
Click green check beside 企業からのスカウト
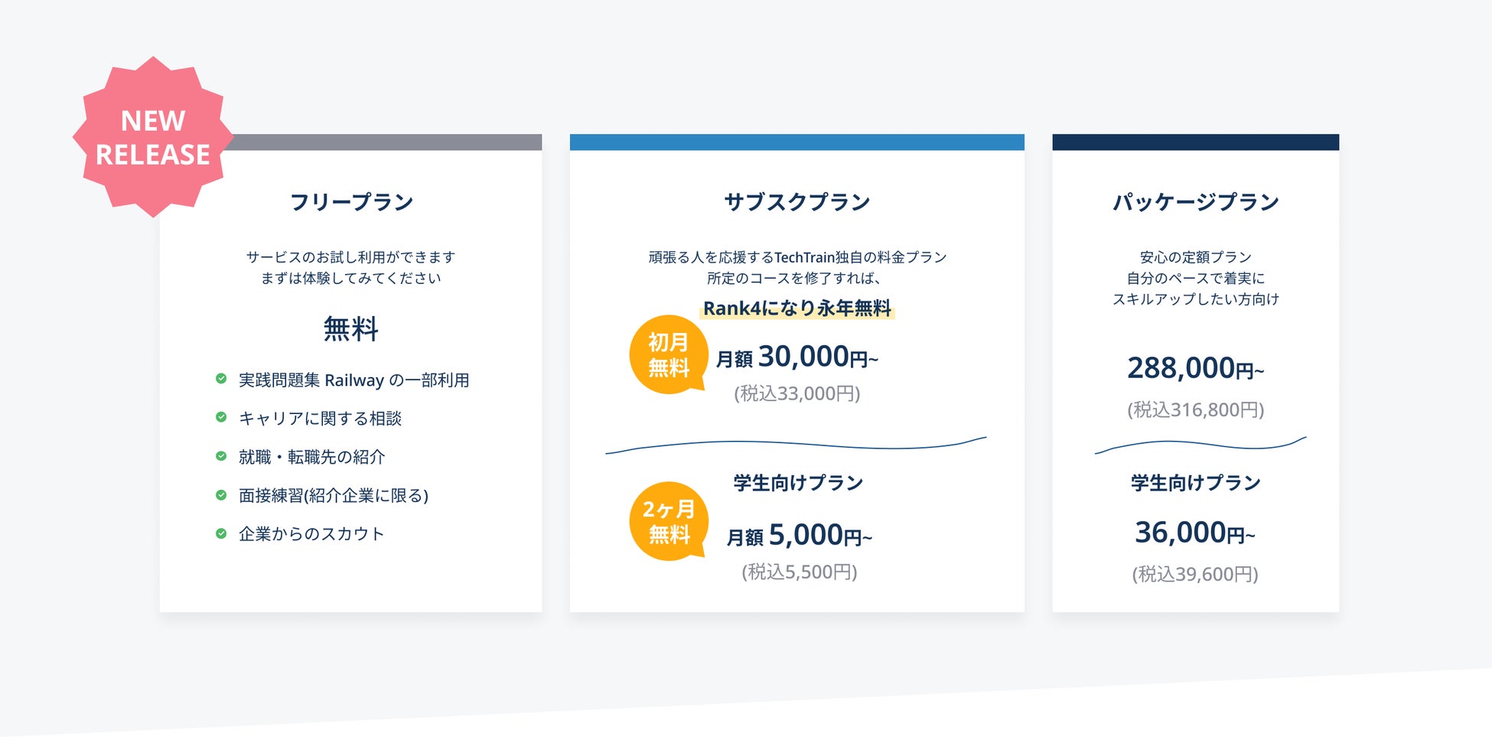click(x=221, y=533)
